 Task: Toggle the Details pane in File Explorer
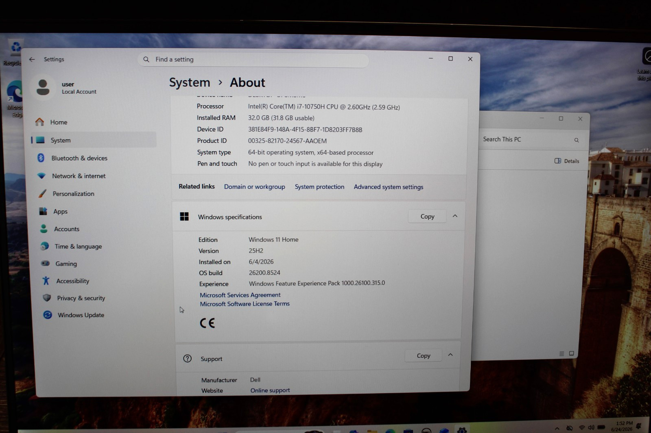point(567,161)
